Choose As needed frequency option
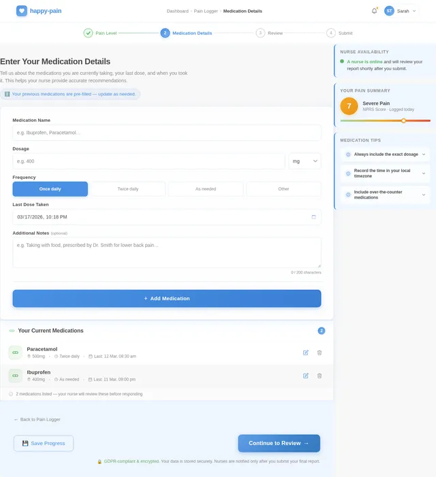 click(x=206, y=189)
